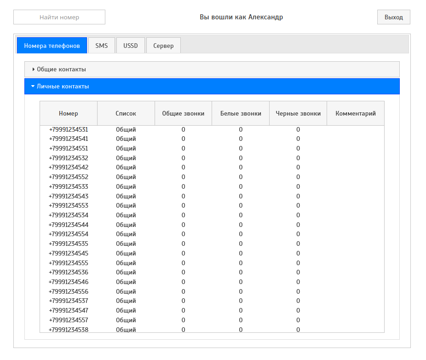Click the arrow beside Общие контакты

click(x=34, y=69)
